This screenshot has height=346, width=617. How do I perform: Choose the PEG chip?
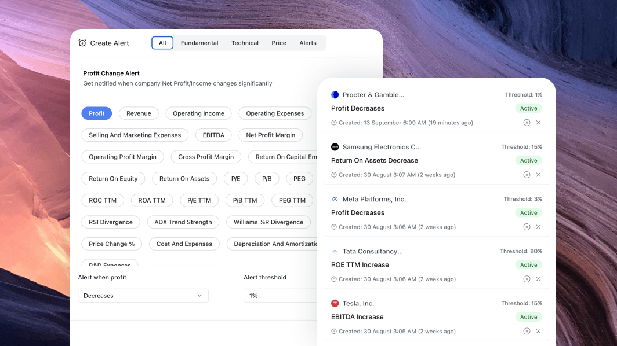(299, 179)
